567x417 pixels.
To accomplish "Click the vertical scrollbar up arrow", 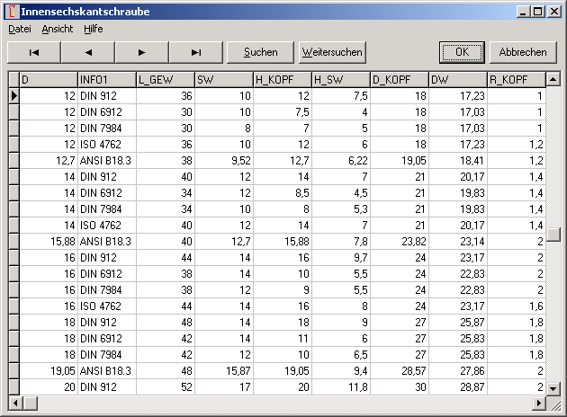I will tap(554, 79).
